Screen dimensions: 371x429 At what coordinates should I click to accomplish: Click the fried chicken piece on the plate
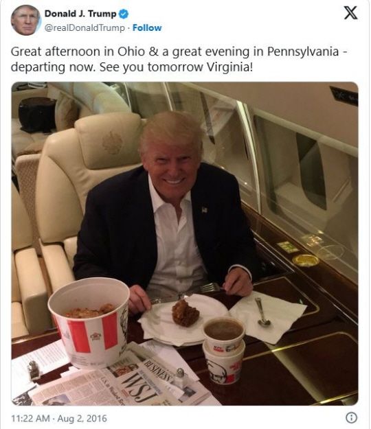185,313
